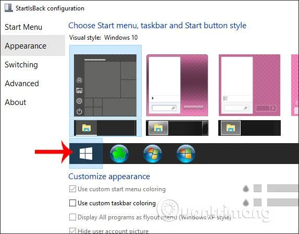
Task: Go to the Advanced section
Action: (x=22, y=84)
